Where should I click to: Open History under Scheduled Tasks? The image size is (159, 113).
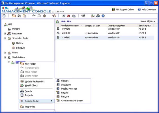(20, 43)
